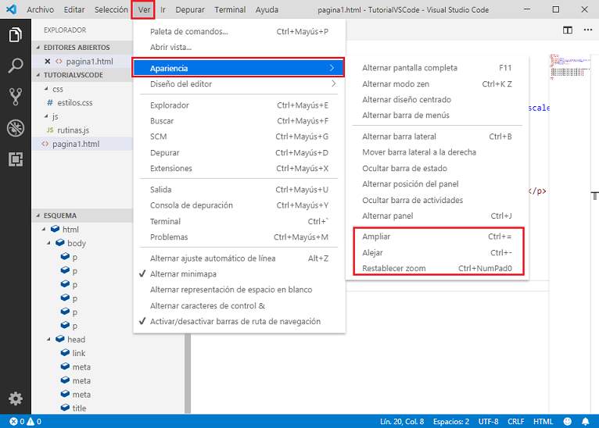599x428 pixels.
Task: Click Restablecer zoom
Action: 436,268
